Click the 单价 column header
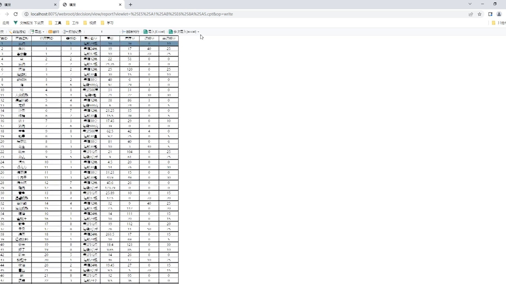 click(x=110, y=39)
